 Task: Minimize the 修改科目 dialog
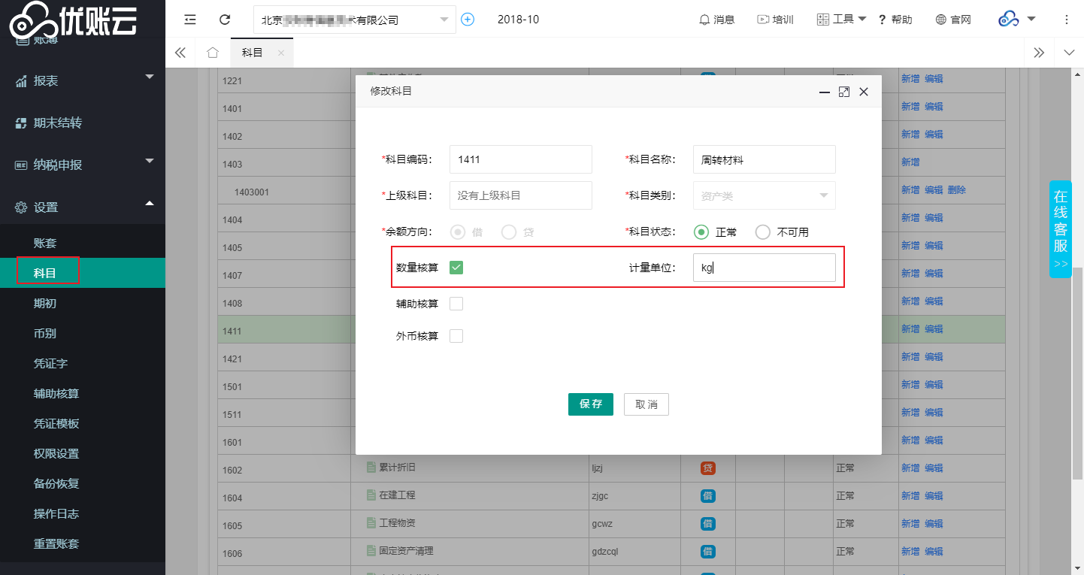pos(825,92)
